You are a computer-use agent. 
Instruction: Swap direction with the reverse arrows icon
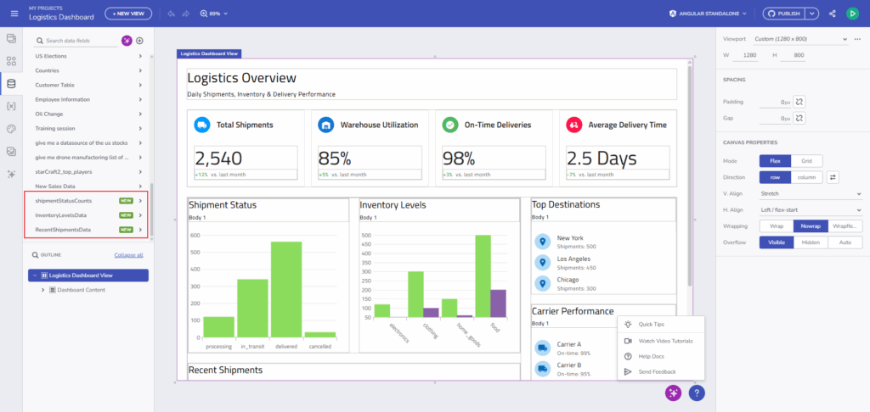click(833, 177)
